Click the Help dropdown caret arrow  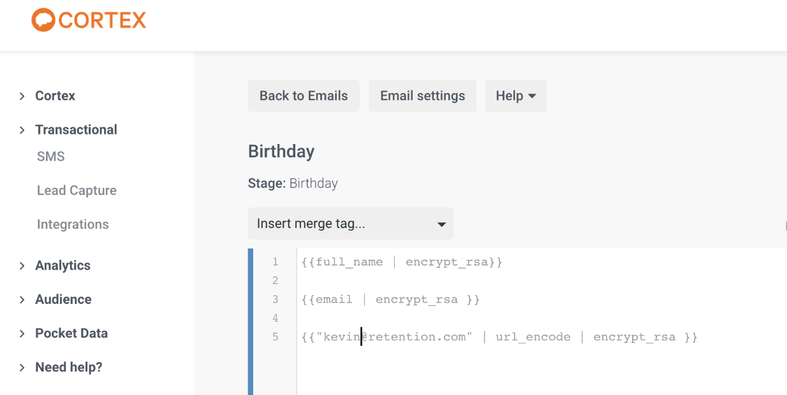pos(532,96)
